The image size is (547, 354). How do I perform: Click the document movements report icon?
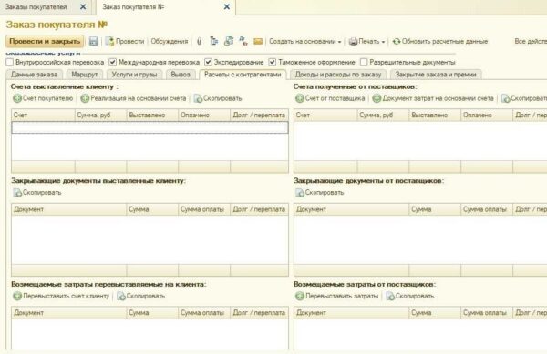tap(229, 42)
